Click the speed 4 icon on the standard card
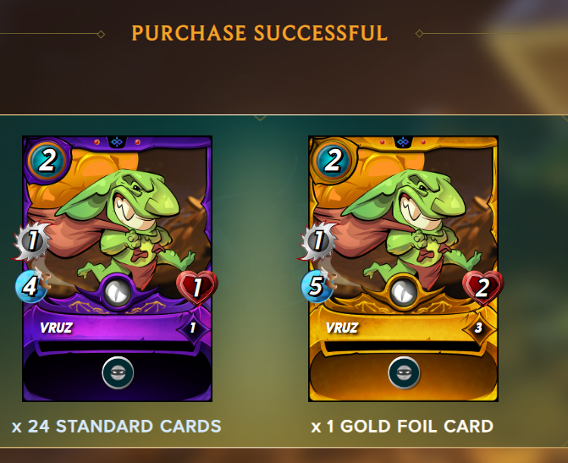 tap(31, 286)
